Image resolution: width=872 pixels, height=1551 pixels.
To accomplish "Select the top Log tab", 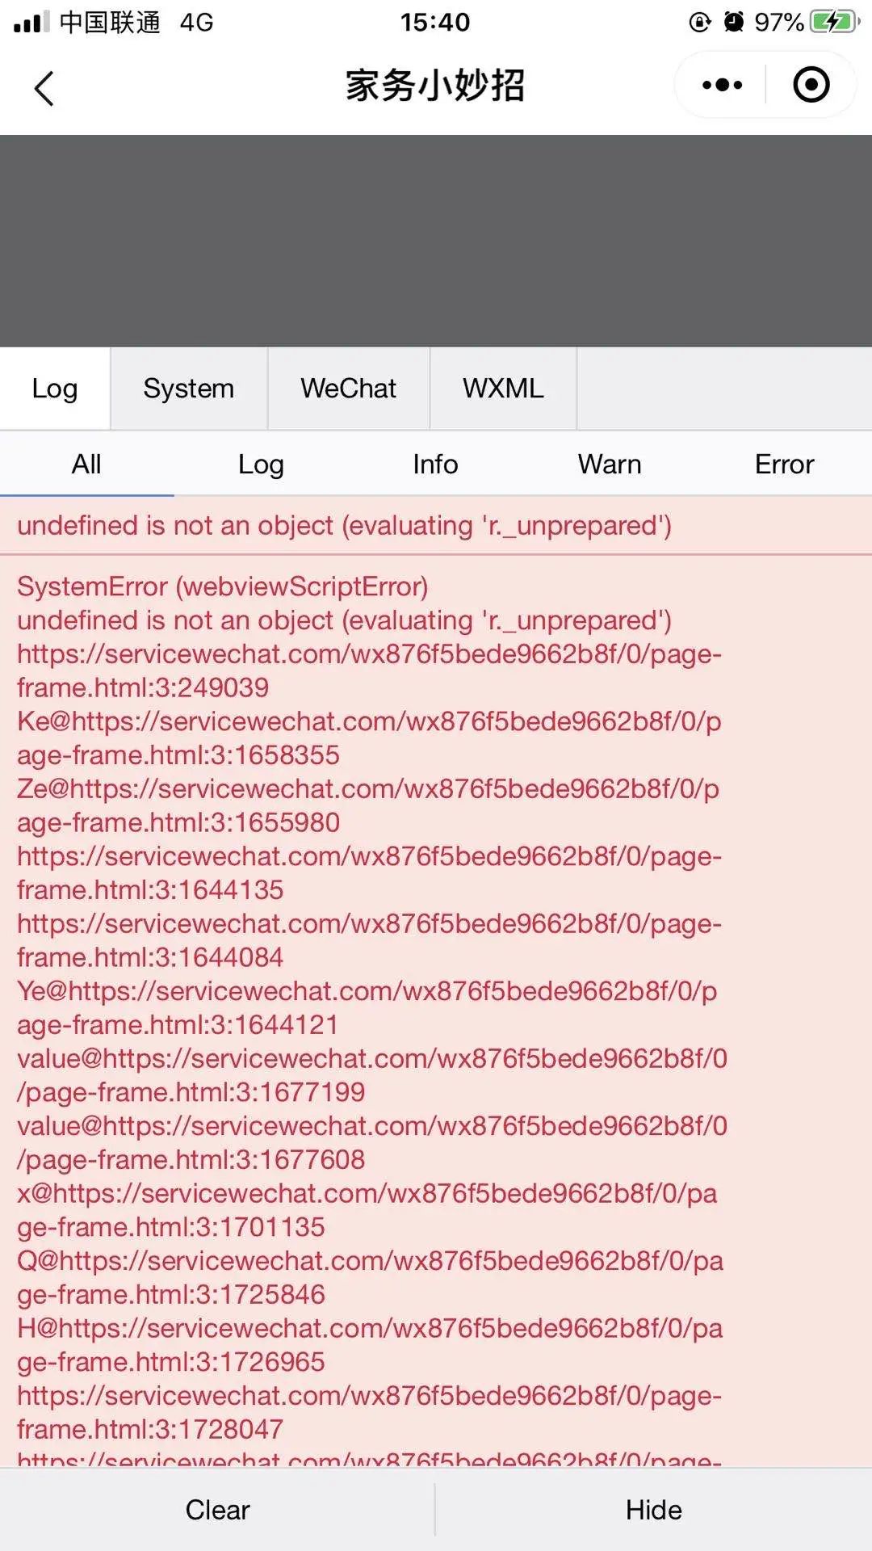I will pyautogui.click(x=55, y=389).
